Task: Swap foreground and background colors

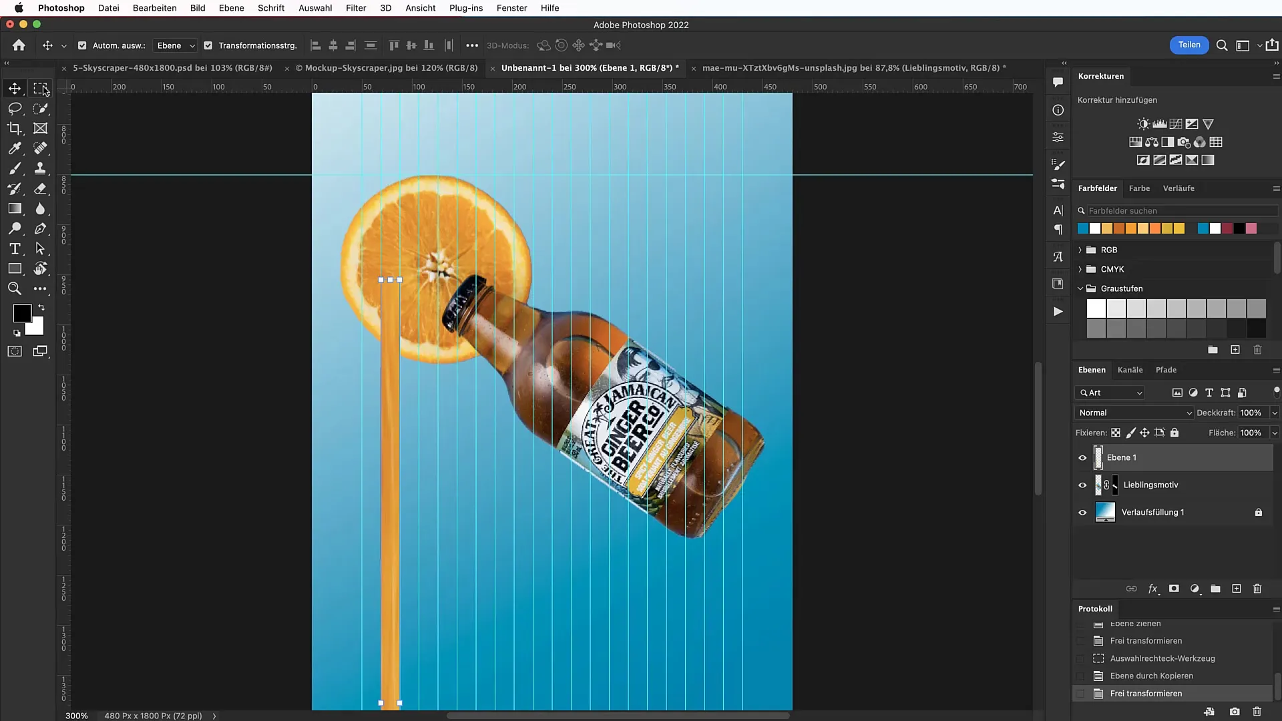Action: tap(41, 308)
